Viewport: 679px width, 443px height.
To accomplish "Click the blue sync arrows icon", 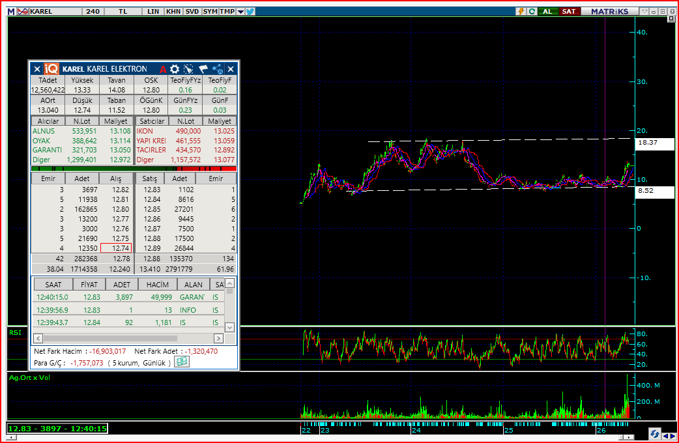I will tap(654, 433).
